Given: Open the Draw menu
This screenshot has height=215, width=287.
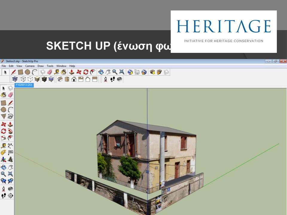Looking at the screenshot, I should pos(41,66).
